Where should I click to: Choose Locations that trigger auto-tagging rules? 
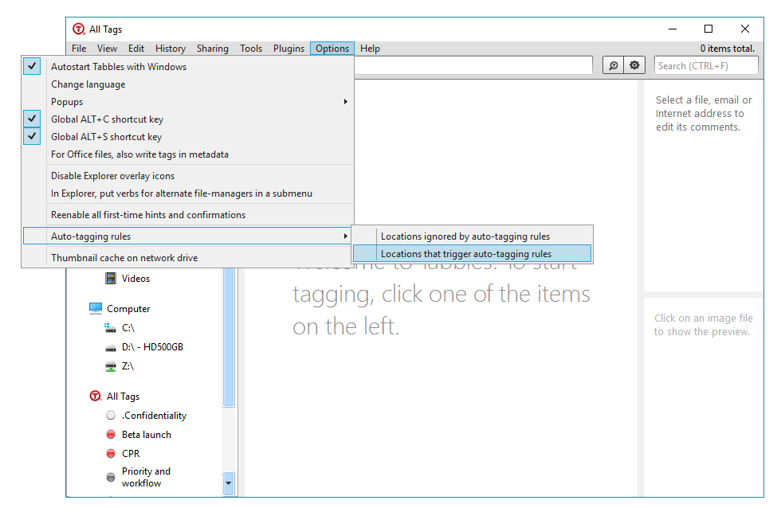[473, 253]
